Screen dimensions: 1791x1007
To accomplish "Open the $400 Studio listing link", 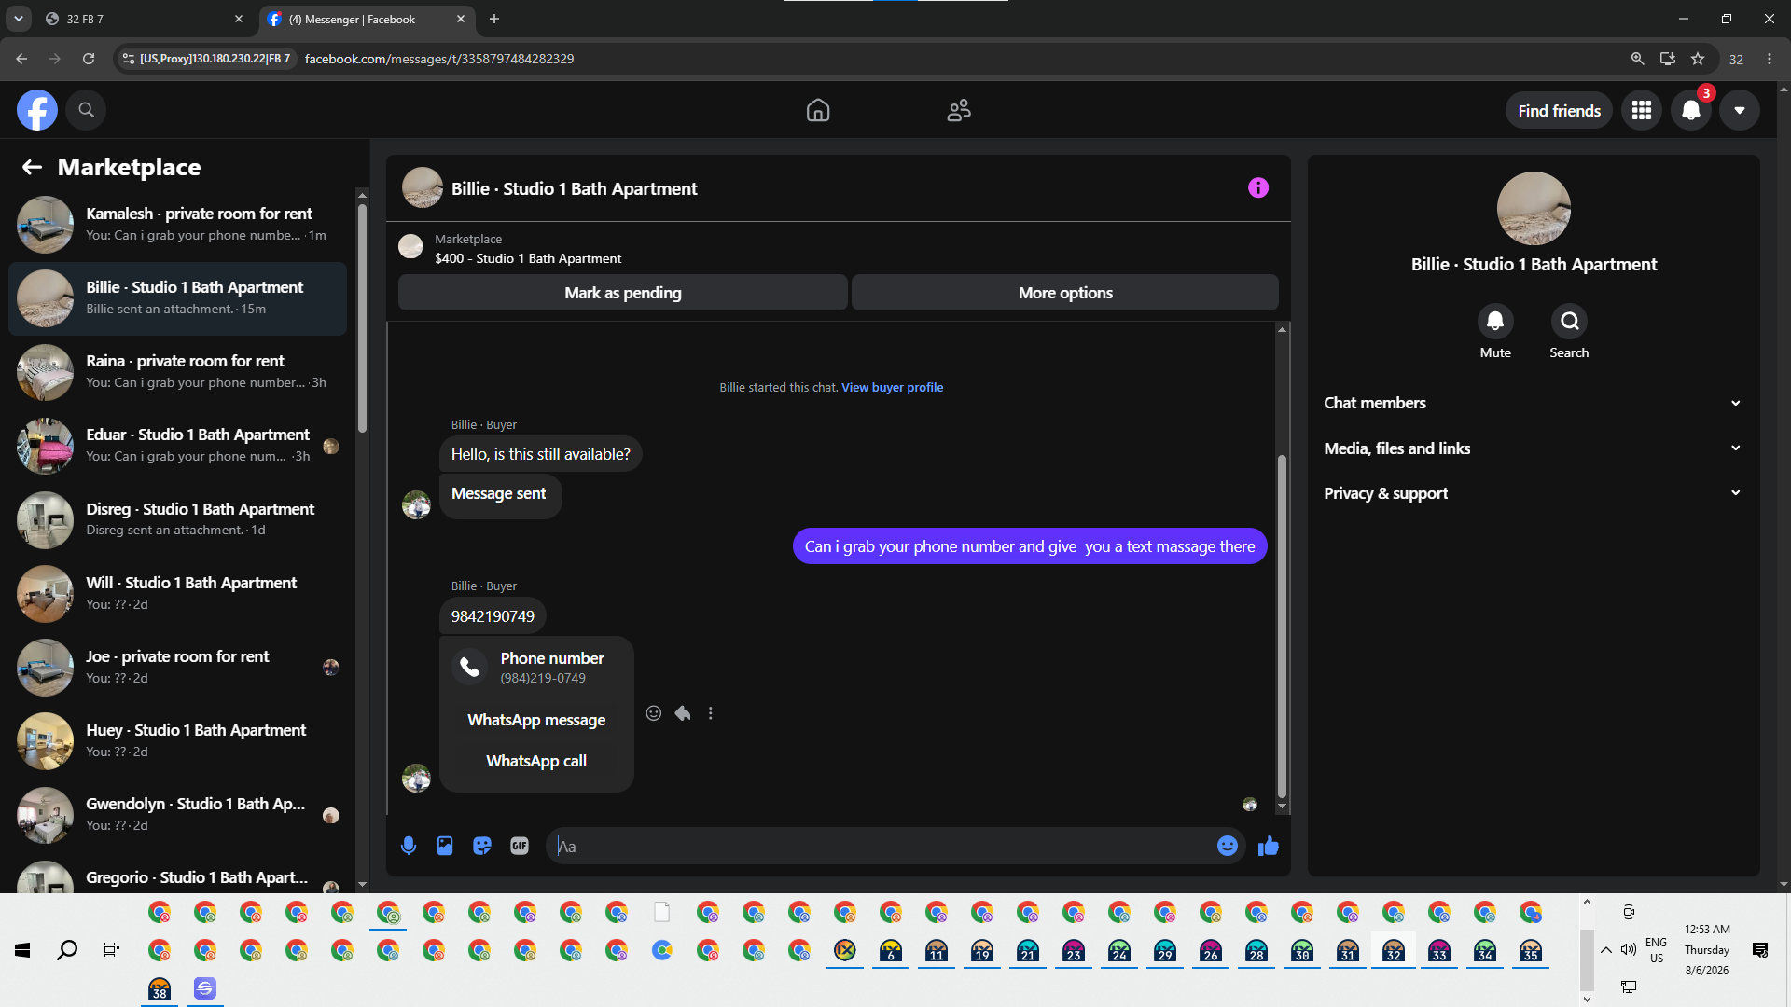I will tap(528, 258).
